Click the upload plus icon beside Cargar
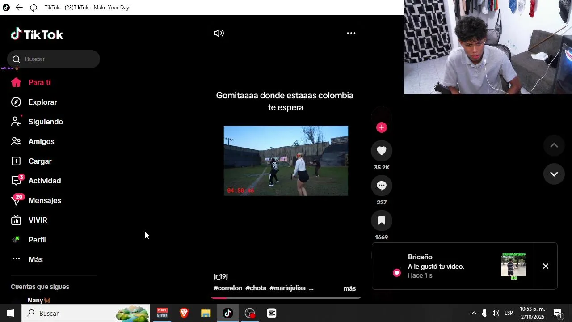The image size is (572, 322). click(x=16, y=161)
